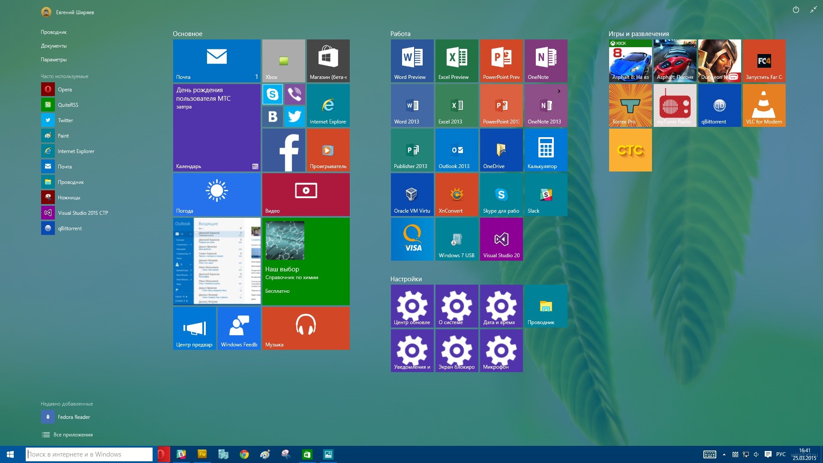Viewport: 823px width, 463px height.
Task: Open the Магазин store tile
Action: [x=328, y=60]
